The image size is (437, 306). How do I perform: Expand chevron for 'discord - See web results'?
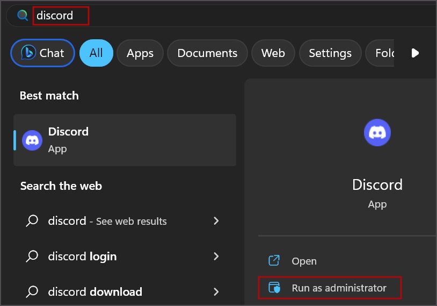point(216,221)
